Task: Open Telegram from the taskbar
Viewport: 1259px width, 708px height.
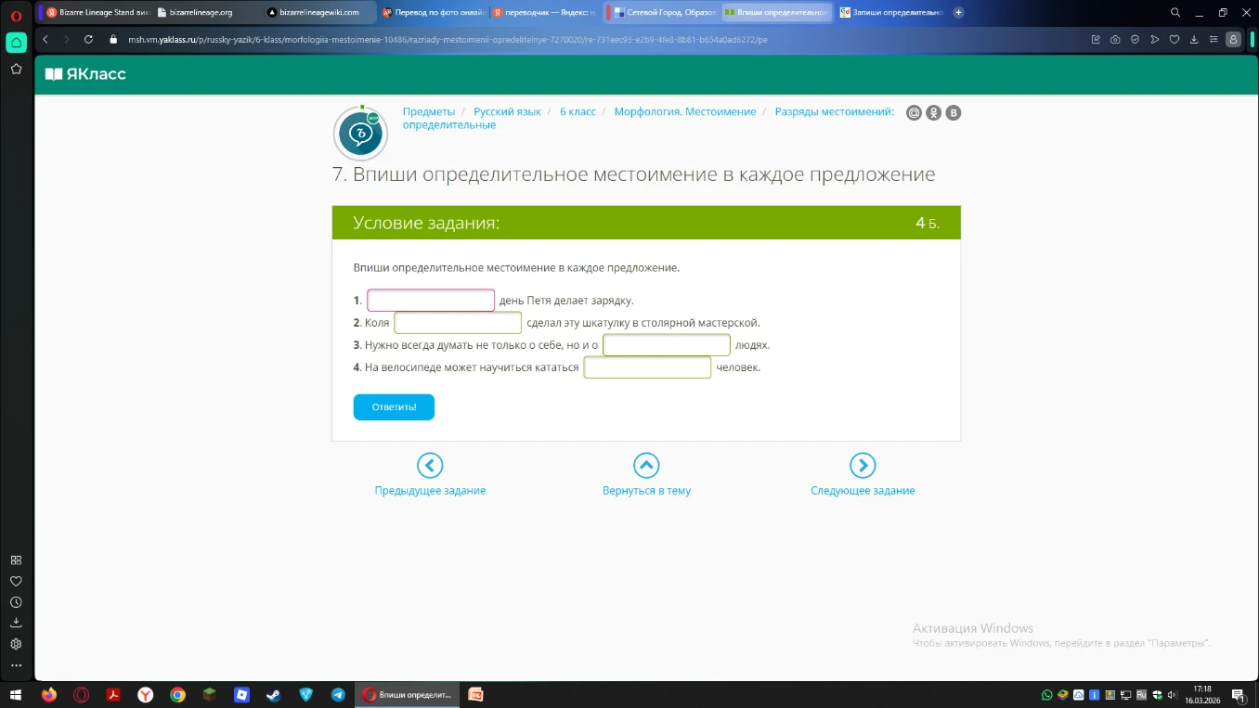Action: tap(338, 694)
